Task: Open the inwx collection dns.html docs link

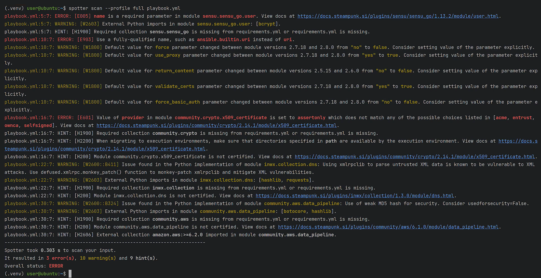Action: pos(355,196)
